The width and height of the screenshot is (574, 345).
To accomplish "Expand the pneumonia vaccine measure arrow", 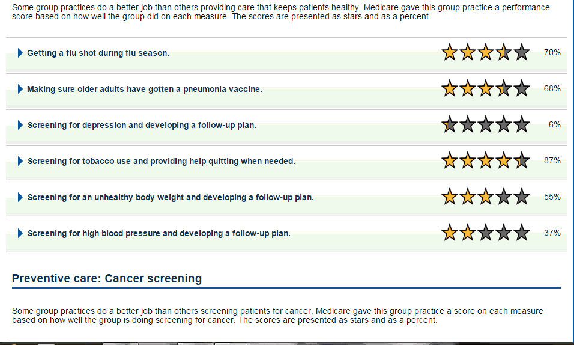I will click(x=20, y=89).
